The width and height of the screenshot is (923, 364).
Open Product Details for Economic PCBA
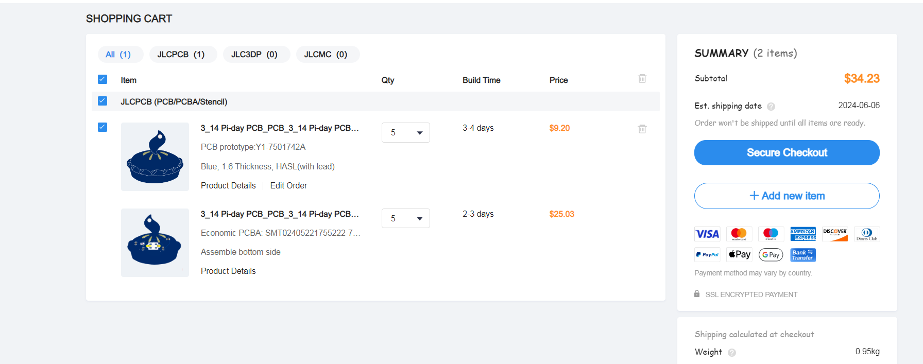tap(228, 271)
